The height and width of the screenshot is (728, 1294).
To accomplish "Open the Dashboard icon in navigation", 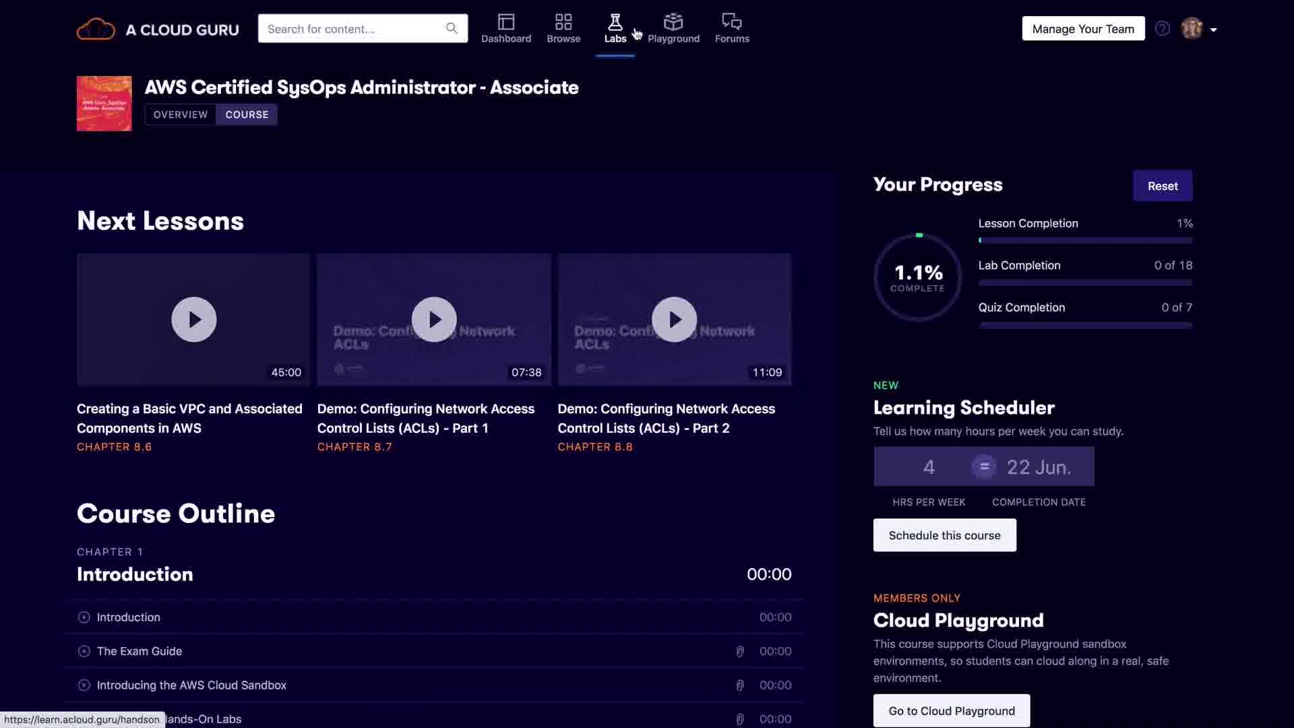I will [x=506, y=22].
